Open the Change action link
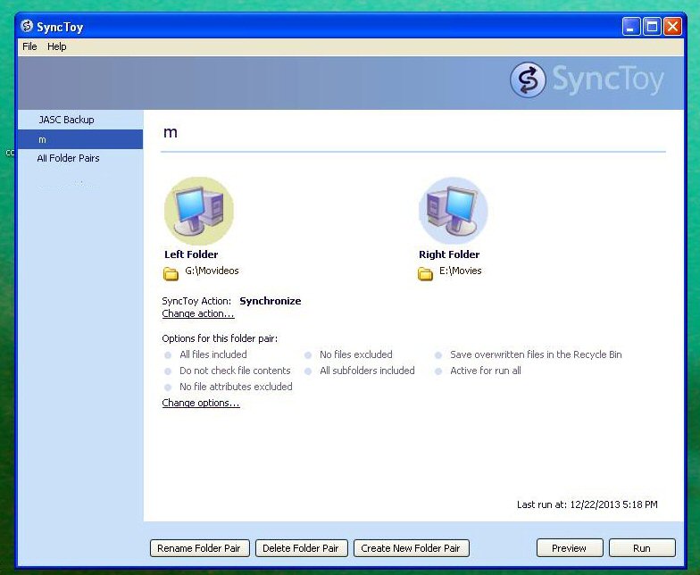This screenshot has width=700, height=575. 198,313
